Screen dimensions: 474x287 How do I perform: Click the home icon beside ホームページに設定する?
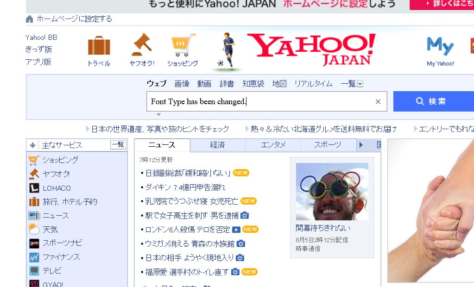point(29,19)
